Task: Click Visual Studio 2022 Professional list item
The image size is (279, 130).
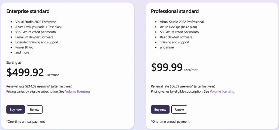Action: point(182,22)
